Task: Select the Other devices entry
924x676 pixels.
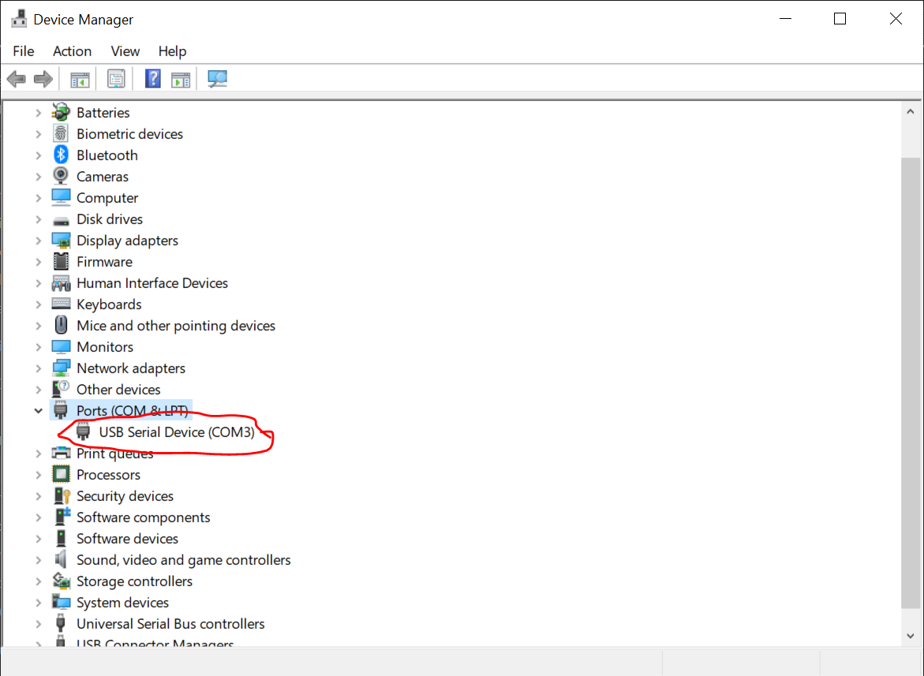Action: pyautogui.click(x=118, y=390)
